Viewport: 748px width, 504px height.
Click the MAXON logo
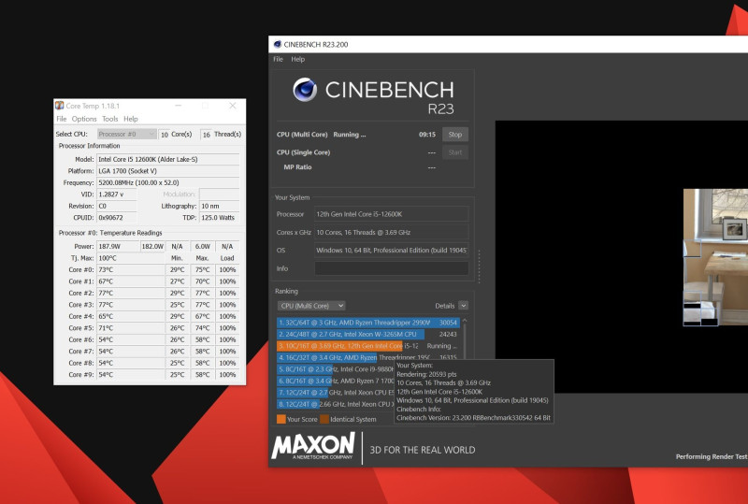tap(313, 446)
